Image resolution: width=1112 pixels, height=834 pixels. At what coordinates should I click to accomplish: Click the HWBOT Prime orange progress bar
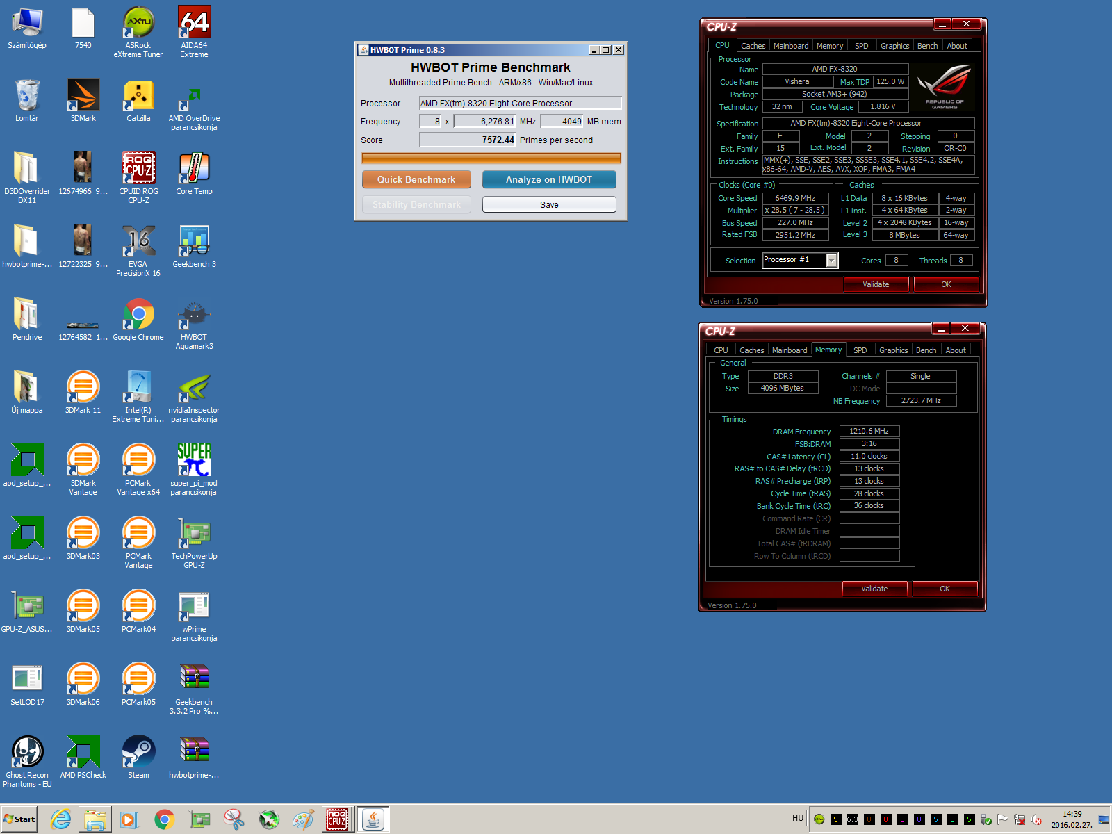point(491,158)
